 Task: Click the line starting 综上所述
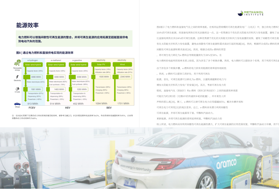(218, 124)
